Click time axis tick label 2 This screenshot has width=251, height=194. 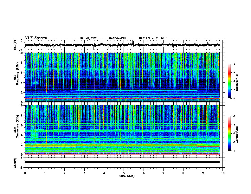click(x=65, y=173)
